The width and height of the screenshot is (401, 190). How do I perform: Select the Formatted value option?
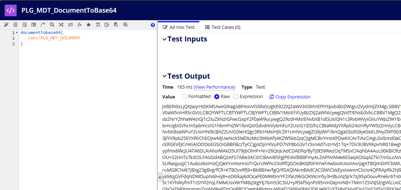[x=184, y=97]
